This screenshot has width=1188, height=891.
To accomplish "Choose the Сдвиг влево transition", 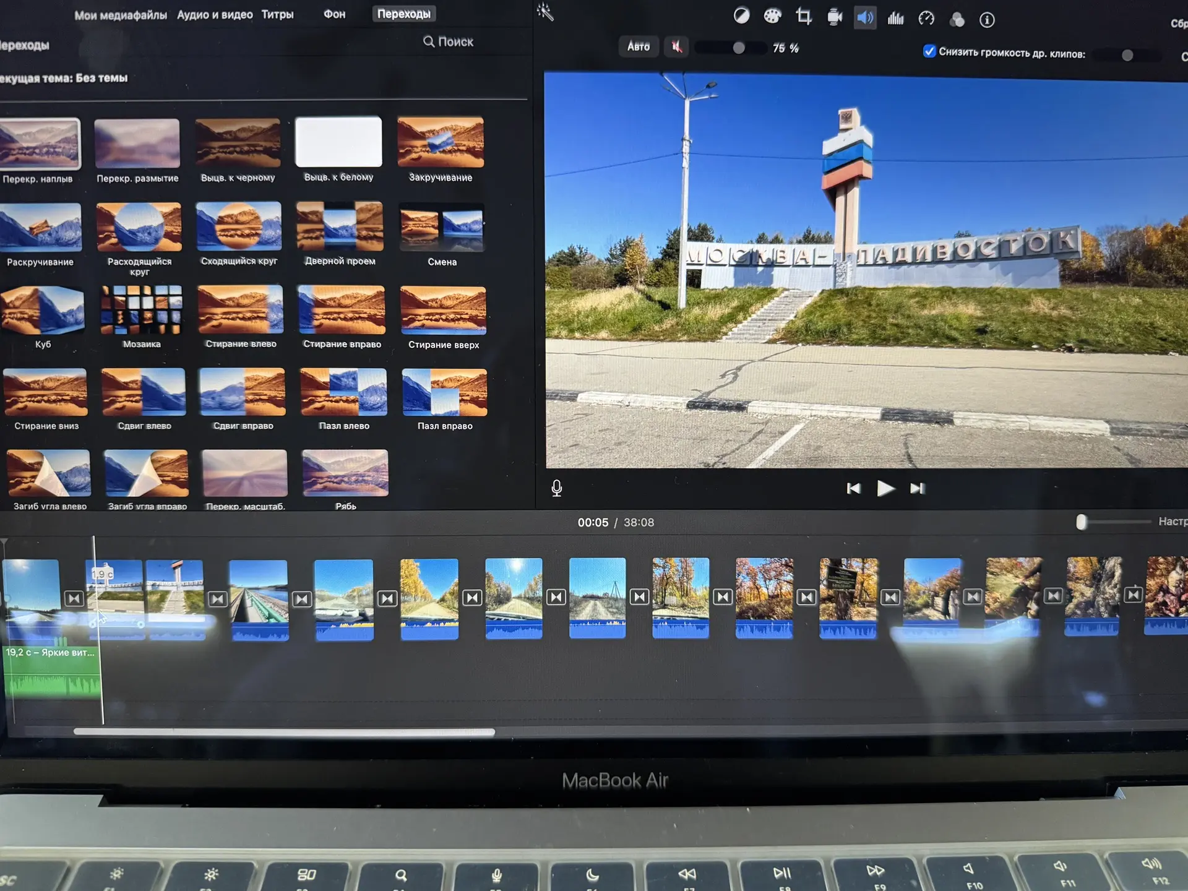I will click(x=144, y=392).
